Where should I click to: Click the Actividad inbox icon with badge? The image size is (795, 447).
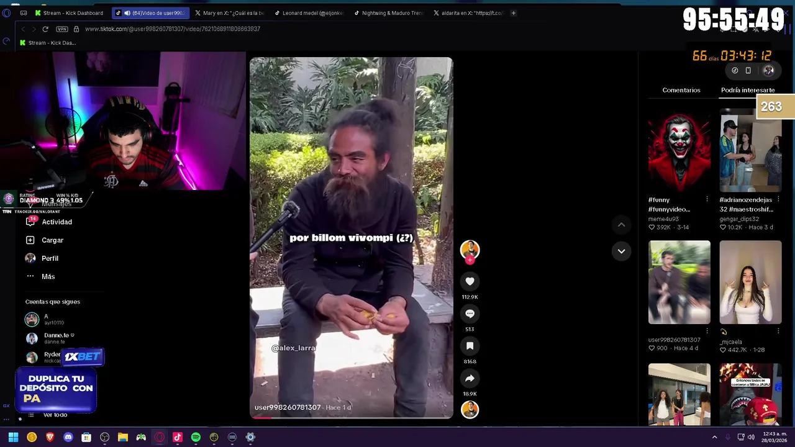pyautogui.click(x=30, y=222)
